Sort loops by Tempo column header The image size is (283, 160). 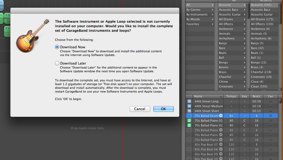point(231,96)
